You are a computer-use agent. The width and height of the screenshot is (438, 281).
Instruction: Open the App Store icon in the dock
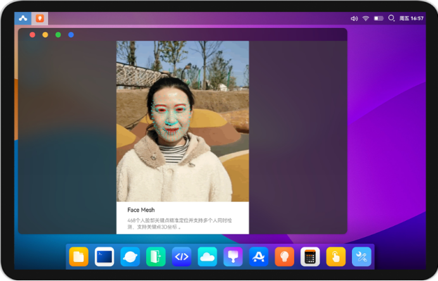pyautogui.click(x=259, y=256)
